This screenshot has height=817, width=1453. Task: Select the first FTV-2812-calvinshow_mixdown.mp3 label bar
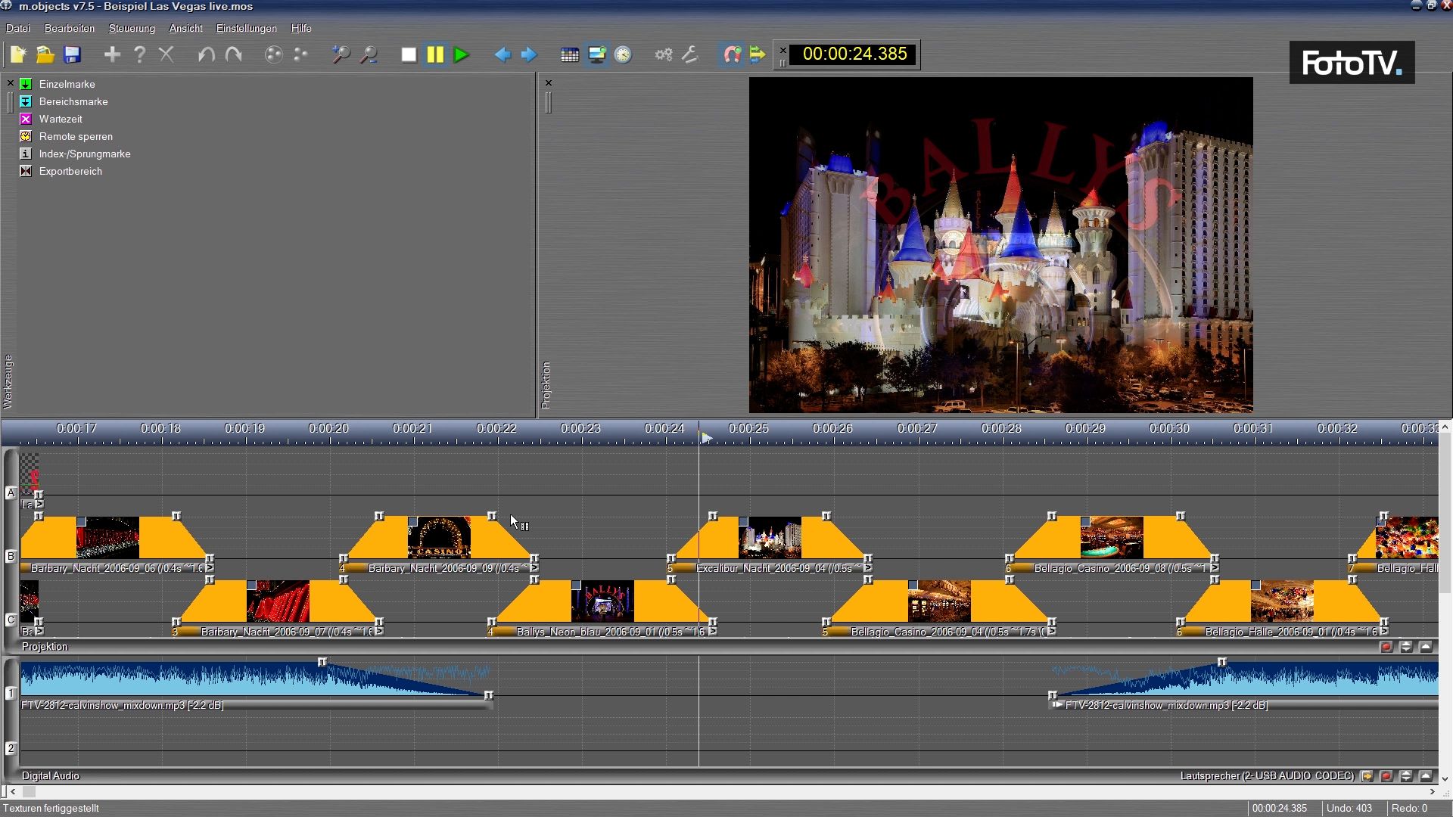click(257, 705)
